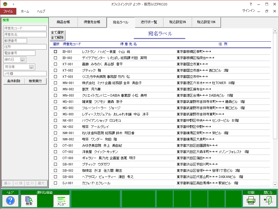Toggle the checkbox for MN-001 株式会社 ミナト企画
Image resolution: width=279 pixels, height=209 pixels.
coord(56,83)
